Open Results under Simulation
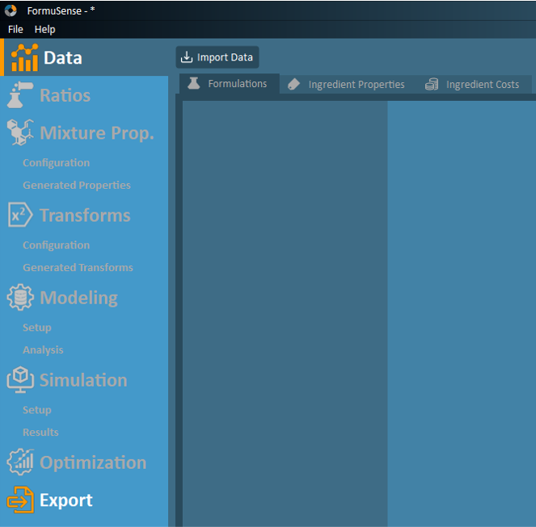This screenshot has height=527, width=536. click(x=40, y=432)
